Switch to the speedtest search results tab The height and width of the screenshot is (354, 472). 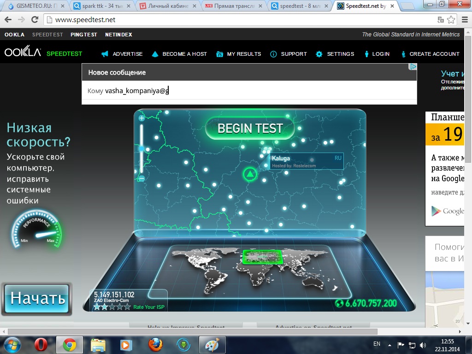[x=300, y=6]
